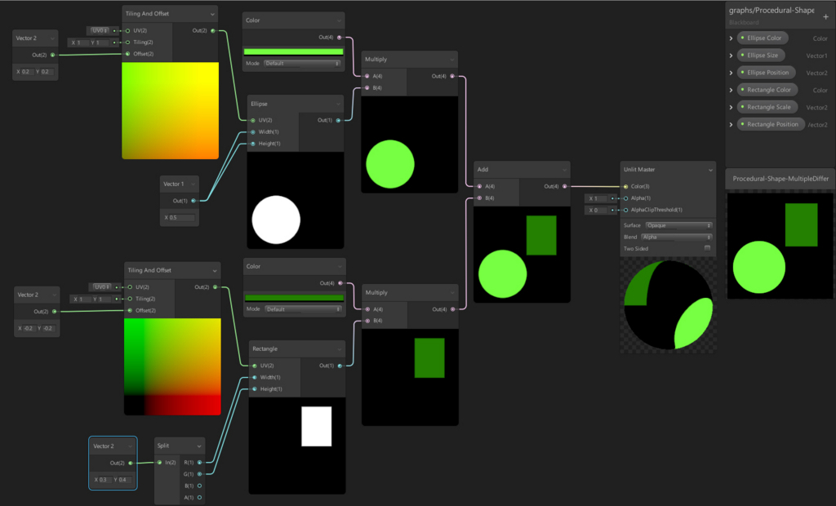
Task: Click the B(1) output port on Split node
Action: (199, 486)
